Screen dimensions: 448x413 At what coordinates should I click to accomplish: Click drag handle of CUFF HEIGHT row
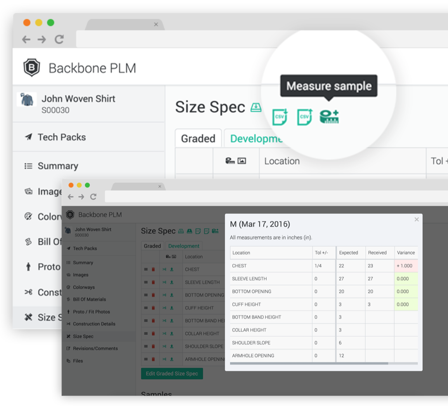point(146,307)
